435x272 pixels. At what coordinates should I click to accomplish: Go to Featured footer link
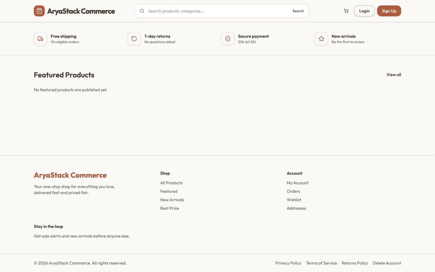pos(169,191)
